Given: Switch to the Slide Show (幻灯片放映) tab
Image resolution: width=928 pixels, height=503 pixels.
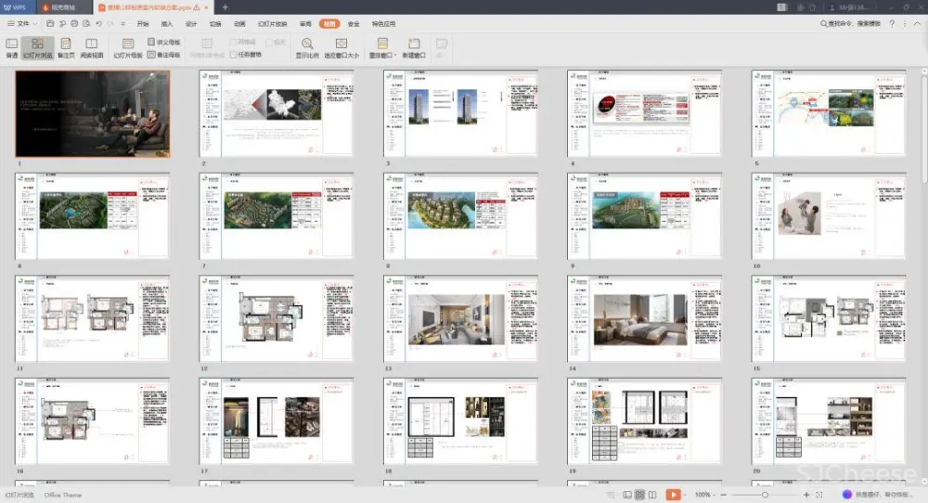Looking at the screenshot, I should click(272, 23).
